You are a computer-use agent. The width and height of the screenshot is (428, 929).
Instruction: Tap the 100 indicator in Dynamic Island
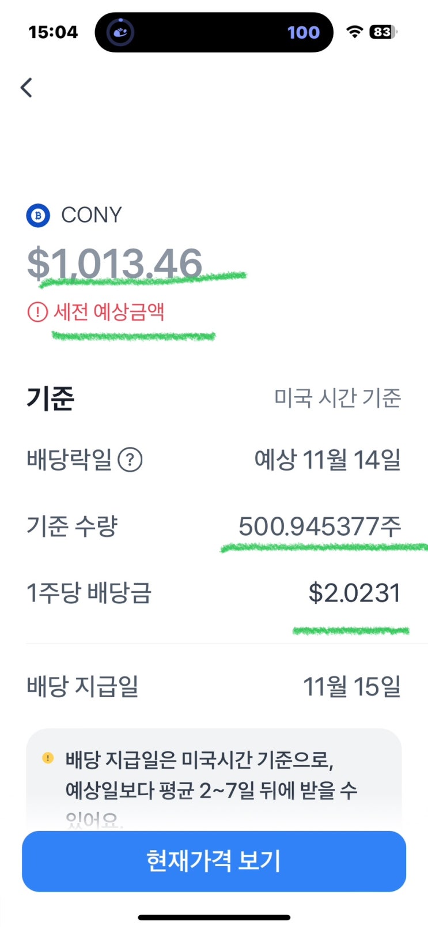click(303, 32)
